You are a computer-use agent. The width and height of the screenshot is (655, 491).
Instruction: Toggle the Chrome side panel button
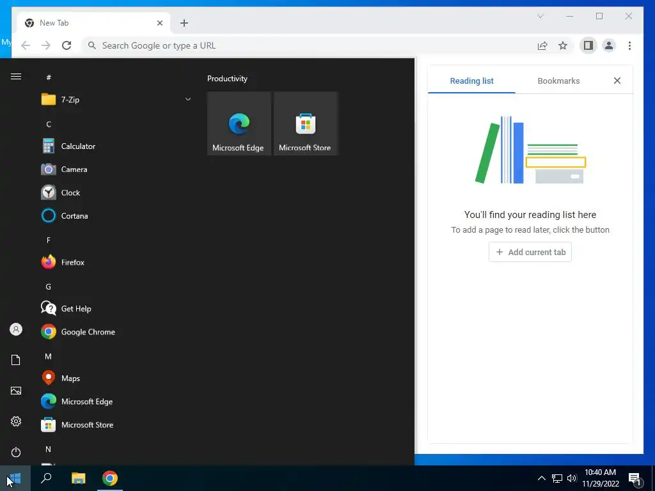pyautogui.click(x=588, y=45)
